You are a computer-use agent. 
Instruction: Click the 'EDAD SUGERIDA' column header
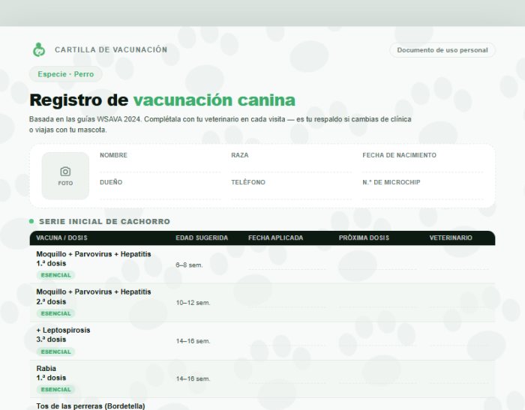202,238
